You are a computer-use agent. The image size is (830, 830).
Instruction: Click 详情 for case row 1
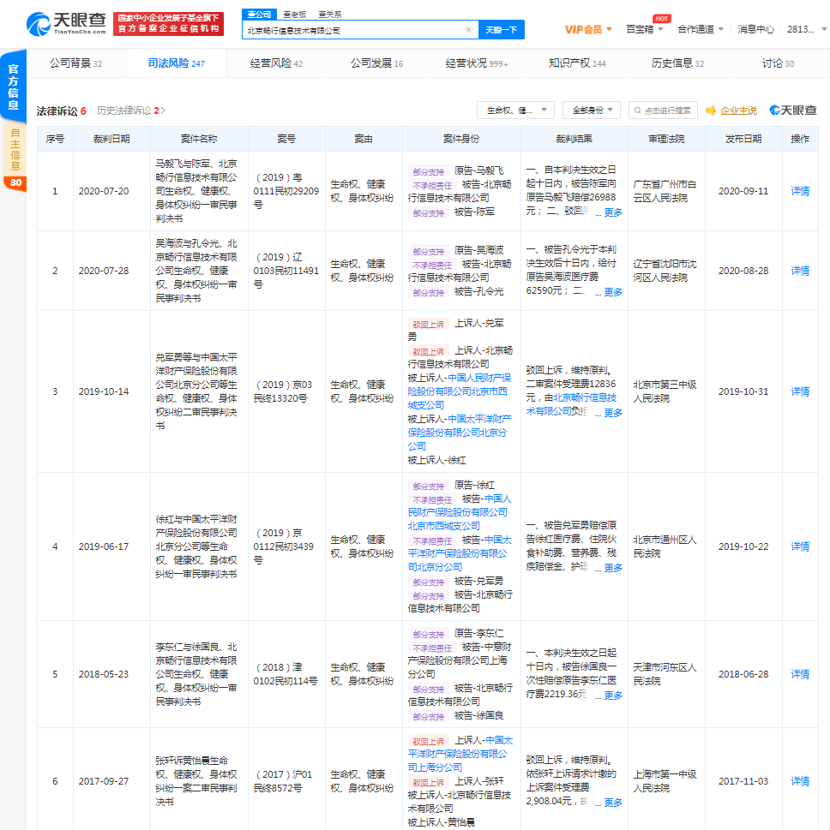click(x=800, y=191)
